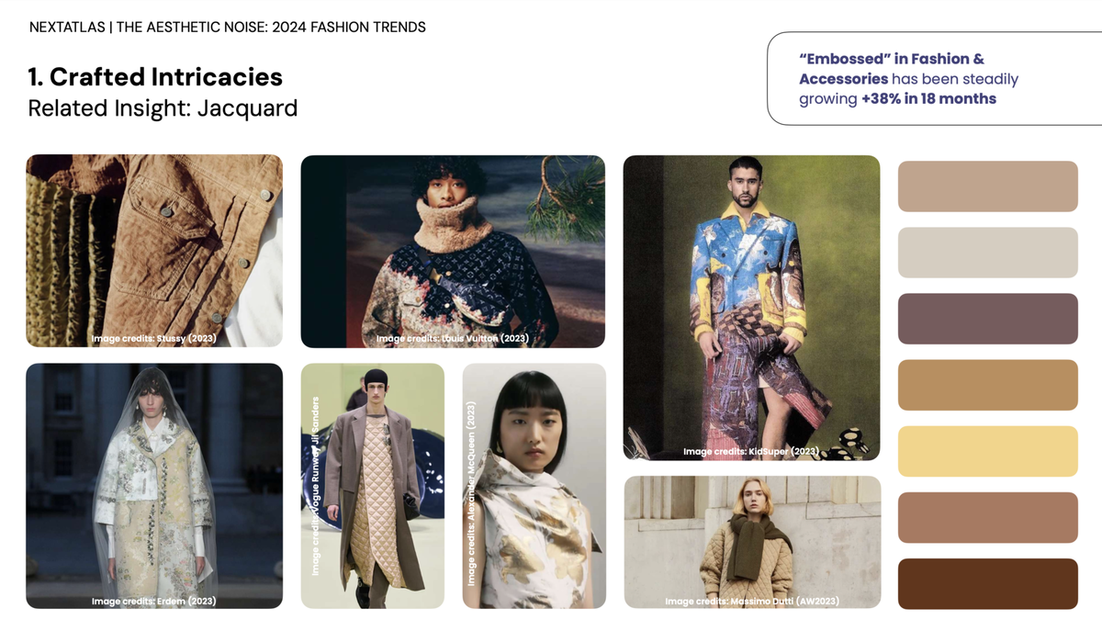1102x620 pixels.
Task: Select the Louis Vuitton monogram sweater photo
Action: pos(453,251)
